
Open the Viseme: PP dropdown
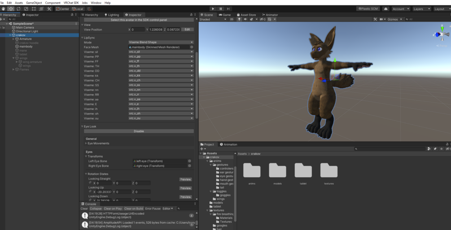[161, 56]
